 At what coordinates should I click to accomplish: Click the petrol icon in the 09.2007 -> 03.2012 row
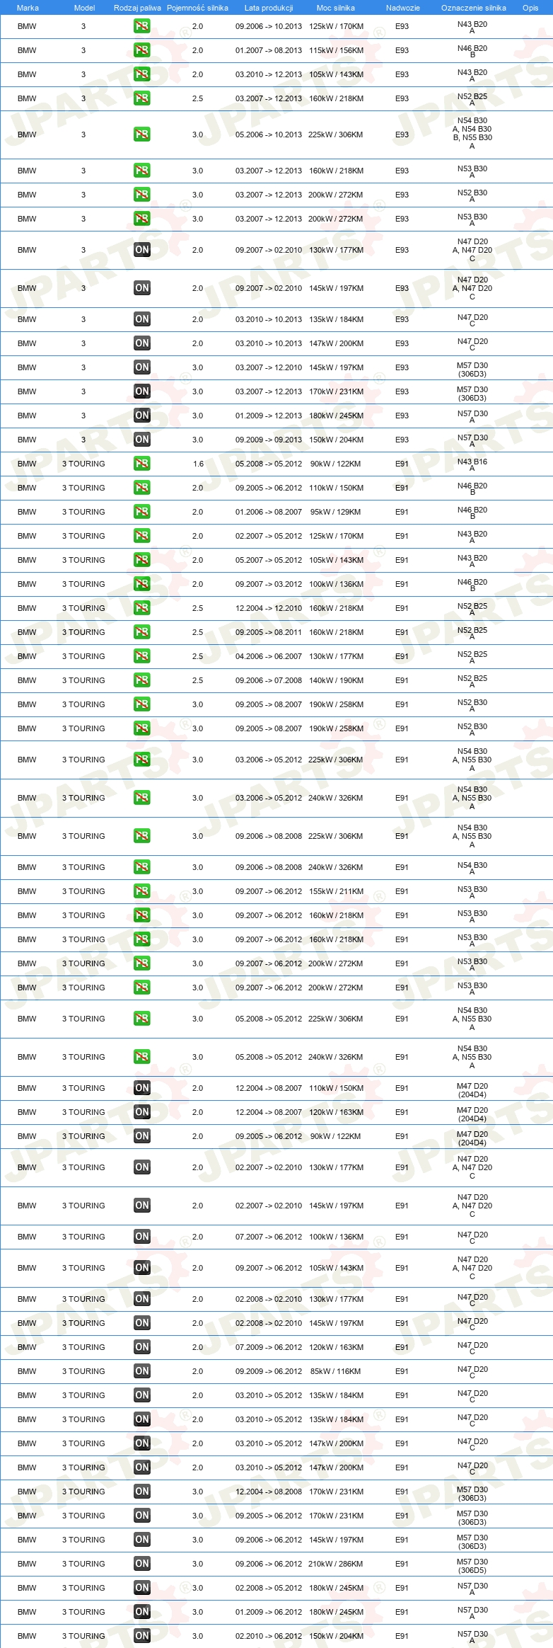tap(141, 584)
